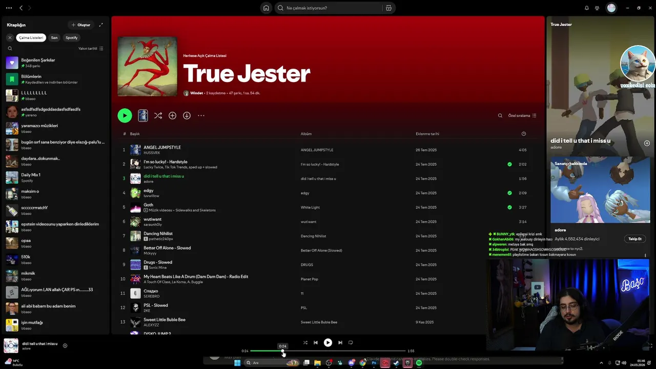This screenshot has width=656, height=369.
Task: Expand the library with the arrows icon
Action: point(101,25)
